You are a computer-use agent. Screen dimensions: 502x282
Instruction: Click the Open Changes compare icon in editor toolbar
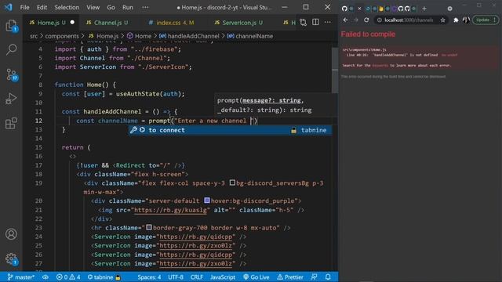(303, 23)
